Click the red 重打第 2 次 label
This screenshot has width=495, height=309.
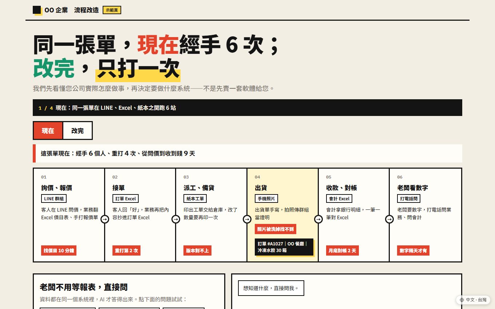click(x=126, y=250)
